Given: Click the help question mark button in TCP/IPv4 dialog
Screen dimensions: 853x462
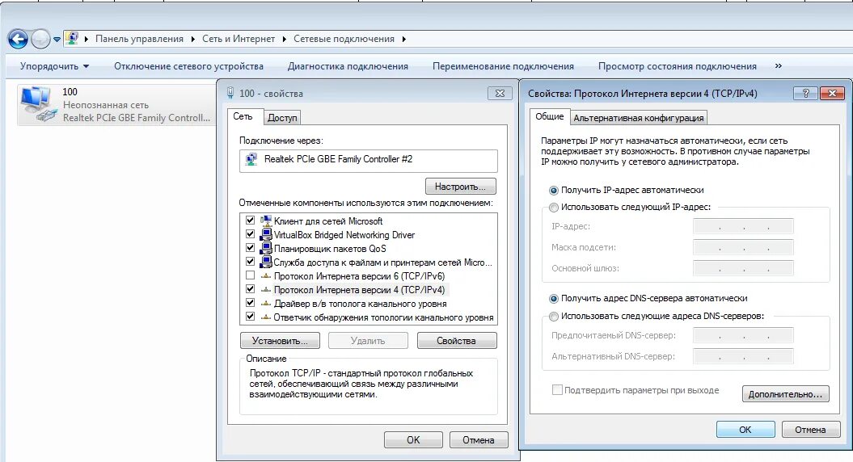Looking at the screenshot, I should 805,94.
